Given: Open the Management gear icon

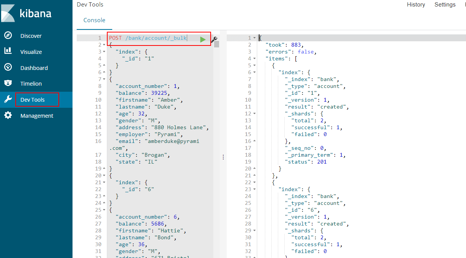Looking at the screenshot, I should tap(8, 115).
